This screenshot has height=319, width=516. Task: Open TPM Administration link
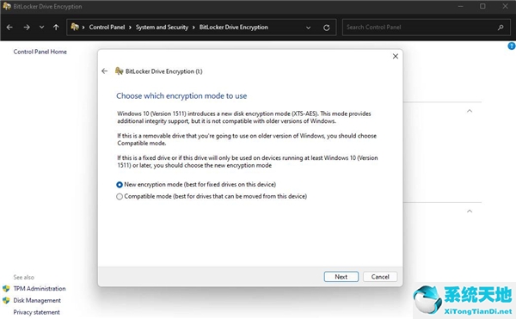tap(40, 289)
